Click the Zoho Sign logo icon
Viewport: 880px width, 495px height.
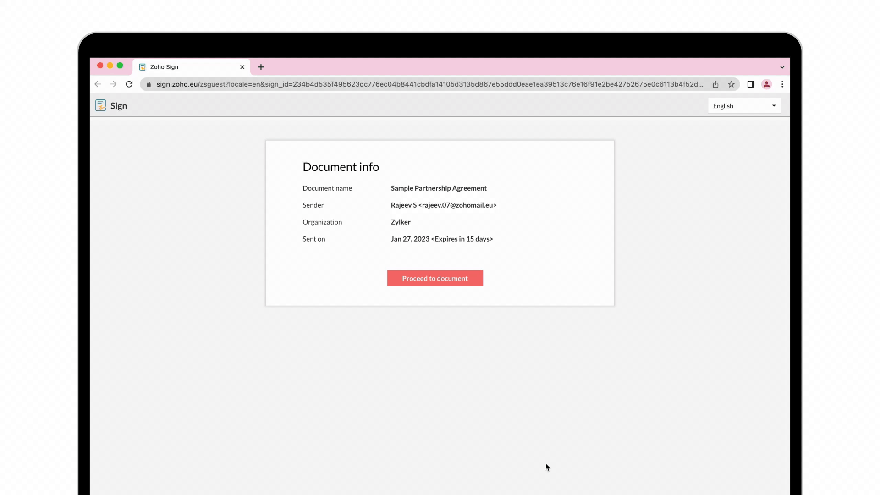click(100, 106)
